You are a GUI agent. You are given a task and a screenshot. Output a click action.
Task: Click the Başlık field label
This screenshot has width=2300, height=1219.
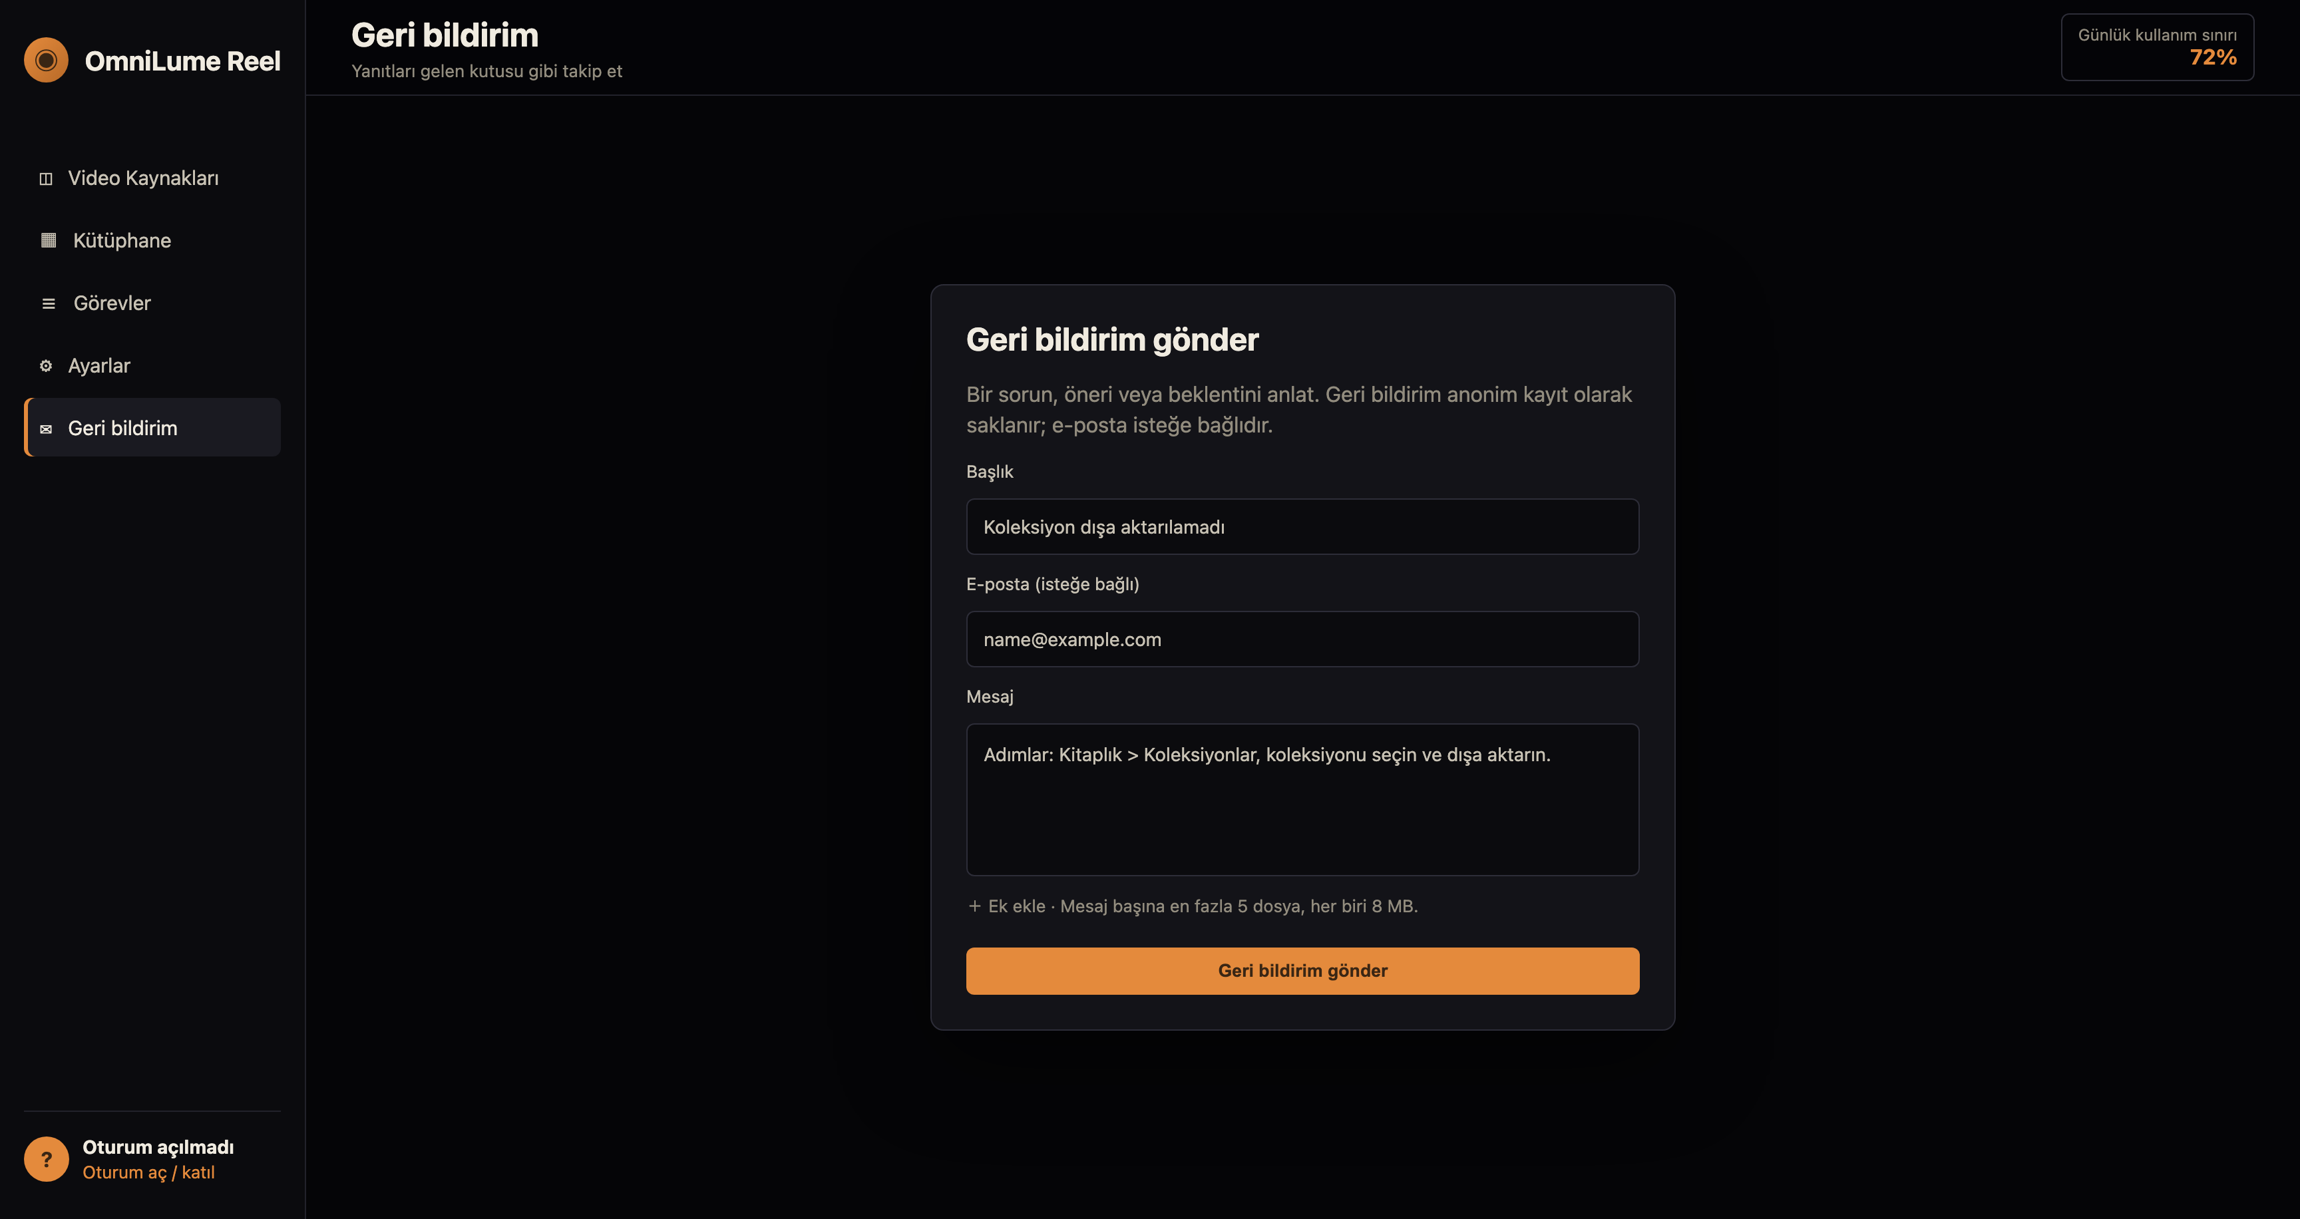point(990,471)
